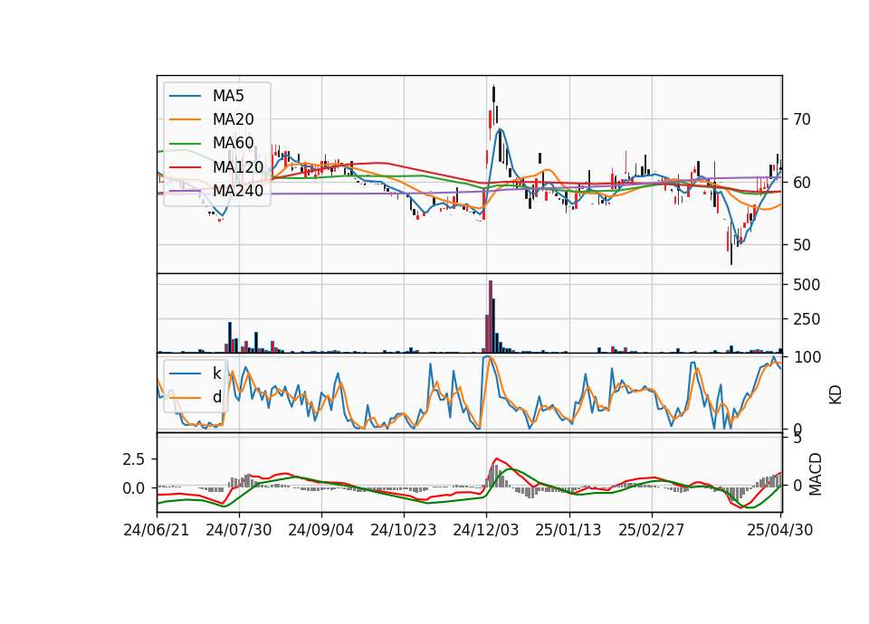The height and width of the screenshot is (624, 869).
Task: Click the MA120 legend label
Action: 238,166
